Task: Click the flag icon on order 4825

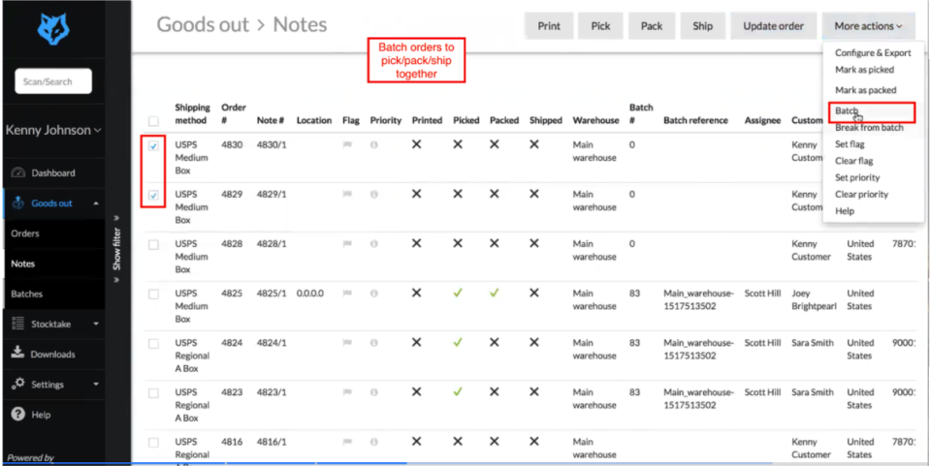Action: click(347, 294)
